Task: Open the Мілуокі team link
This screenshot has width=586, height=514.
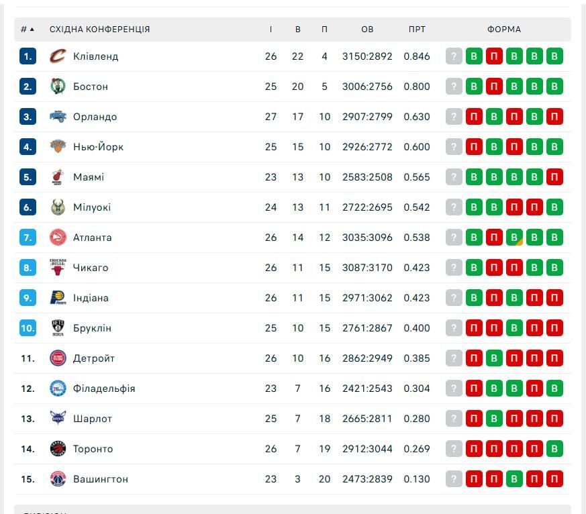Action: click(x=92, y=207)
